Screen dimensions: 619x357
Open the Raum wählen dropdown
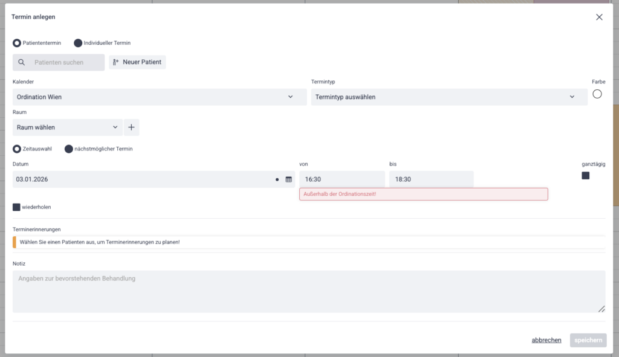[x=67, y=127]
